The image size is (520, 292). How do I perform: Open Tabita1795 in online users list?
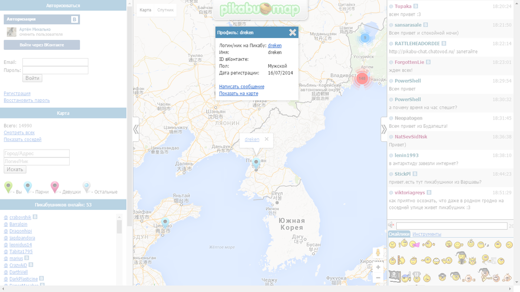coord(21,251)
